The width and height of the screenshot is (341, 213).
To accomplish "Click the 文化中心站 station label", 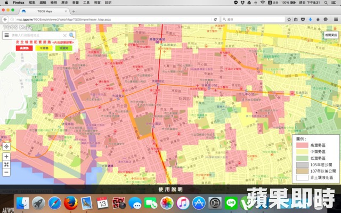I will [246, 95].
